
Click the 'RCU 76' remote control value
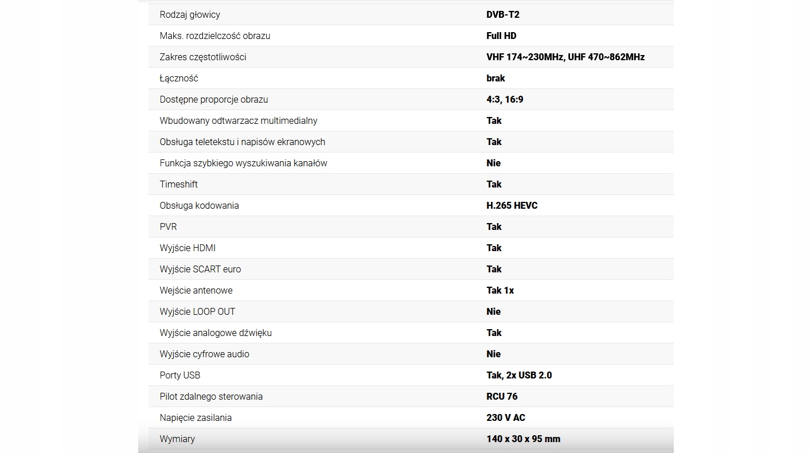pos(502,396)
